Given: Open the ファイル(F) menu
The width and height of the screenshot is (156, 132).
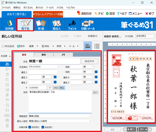Looking at the screenshot, I should (6, 8).
